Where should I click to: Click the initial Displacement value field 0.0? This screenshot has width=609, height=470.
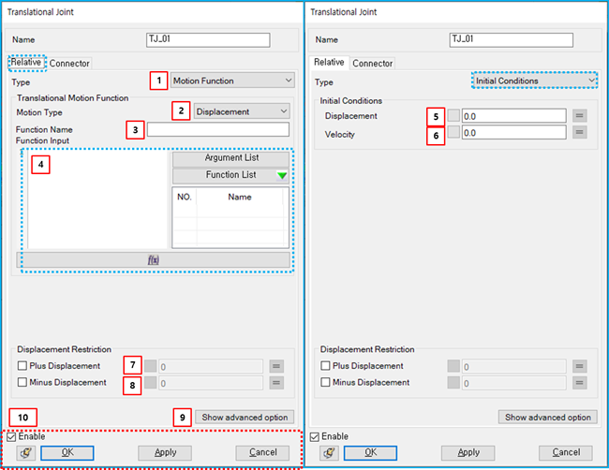[514, 116]
